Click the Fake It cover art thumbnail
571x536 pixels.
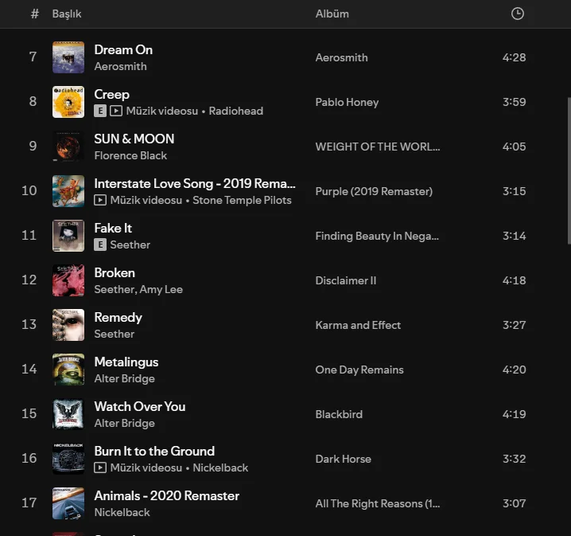(x=68, y=236)
